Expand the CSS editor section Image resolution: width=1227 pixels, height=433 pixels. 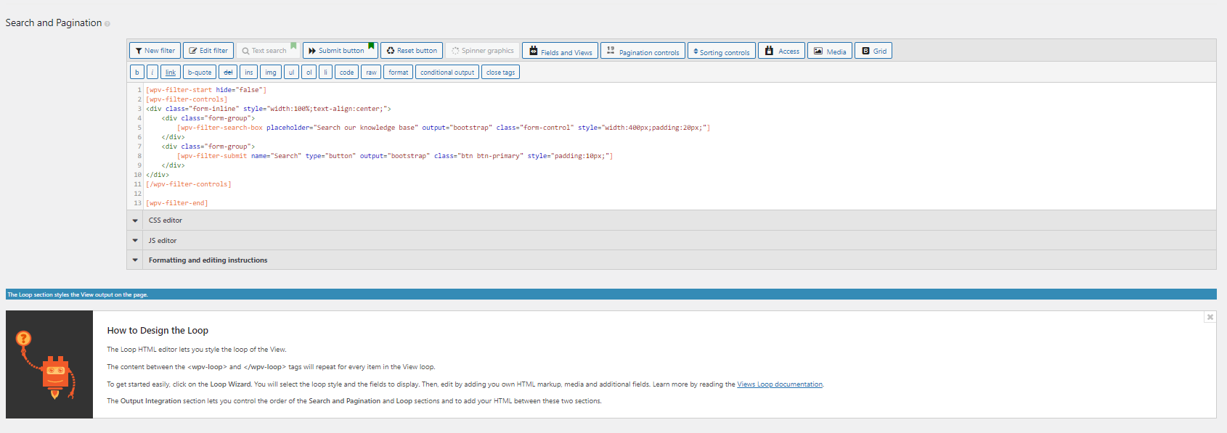pyautogui.click(x=672, y=220)
